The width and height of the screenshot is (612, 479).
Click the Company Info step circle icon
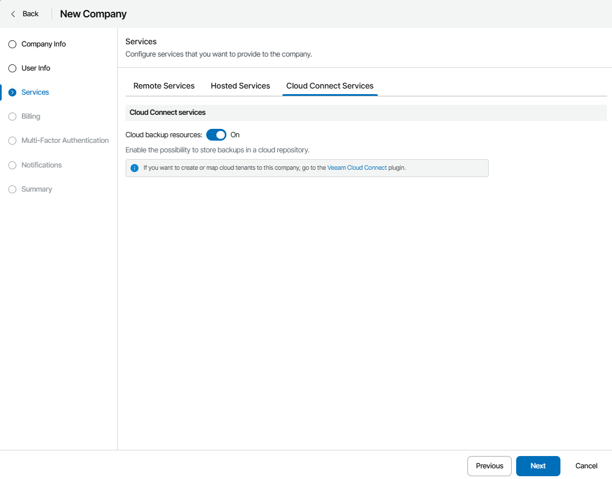pos(12,44)
